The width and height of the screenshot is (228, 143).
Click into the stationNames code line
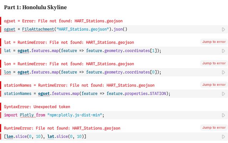87,94
